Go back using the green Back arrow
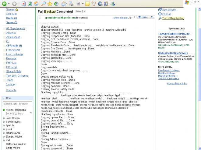The height and width of the screenshot is (150, 201). pos(4,4)
